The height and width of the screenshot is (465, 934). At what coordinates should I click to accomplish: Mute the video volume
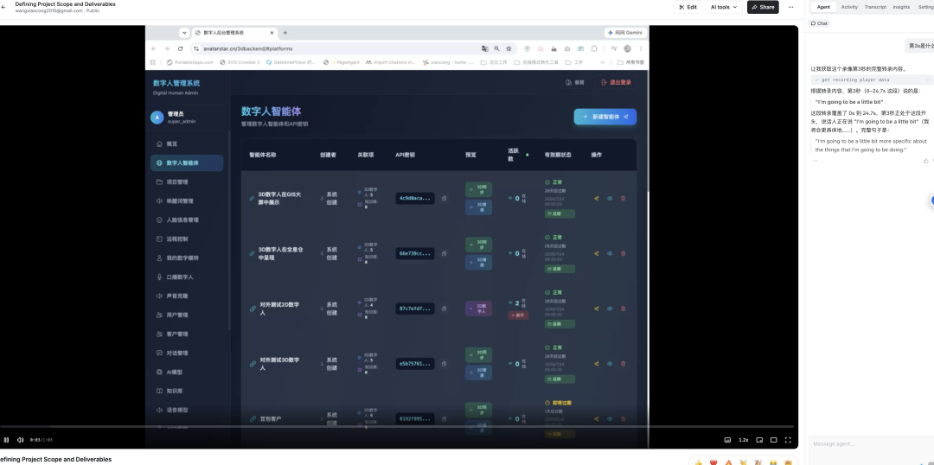[x=20, y=440]
